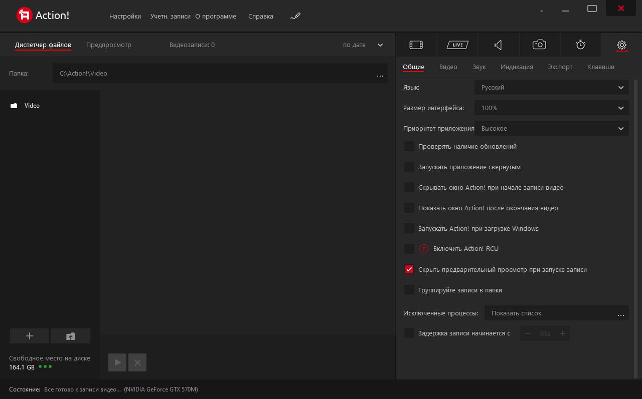The image size is (642, 399).
Task: Click the RCU question mark help icon
Action: click(424, 249)
